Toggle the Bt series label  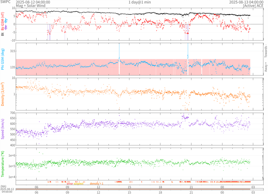[3, 34]
